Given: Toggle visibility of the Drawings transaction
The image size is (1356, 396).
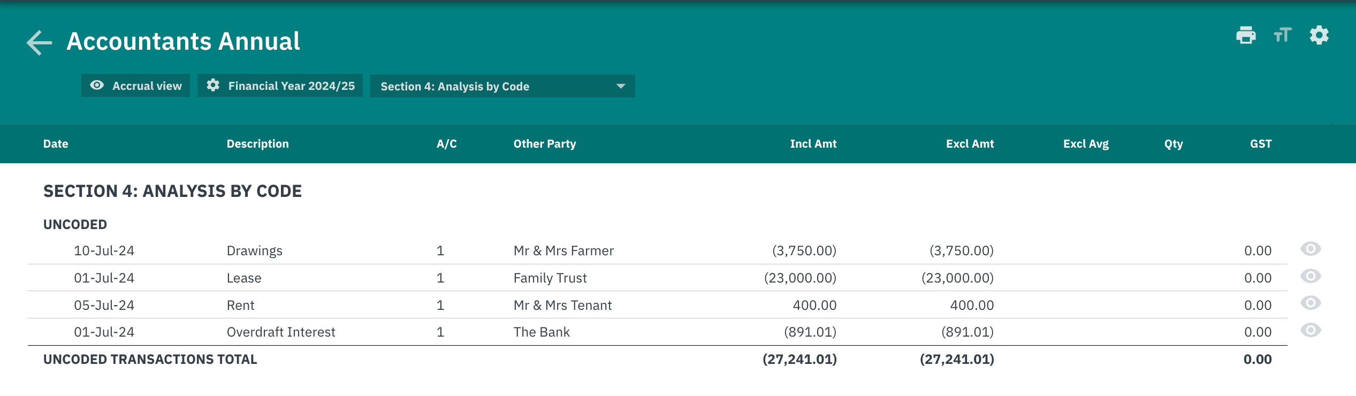Looking at the screenshot, I should tap(1311, 249).
